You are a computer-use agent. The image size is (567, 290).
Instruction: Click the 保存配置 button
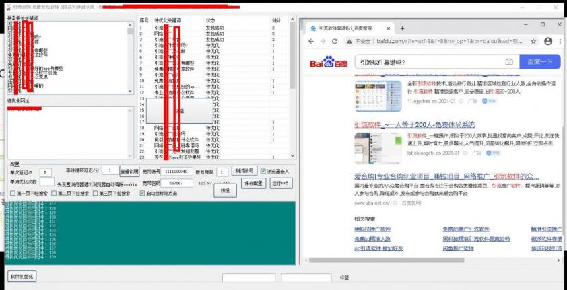click(253, 183)
